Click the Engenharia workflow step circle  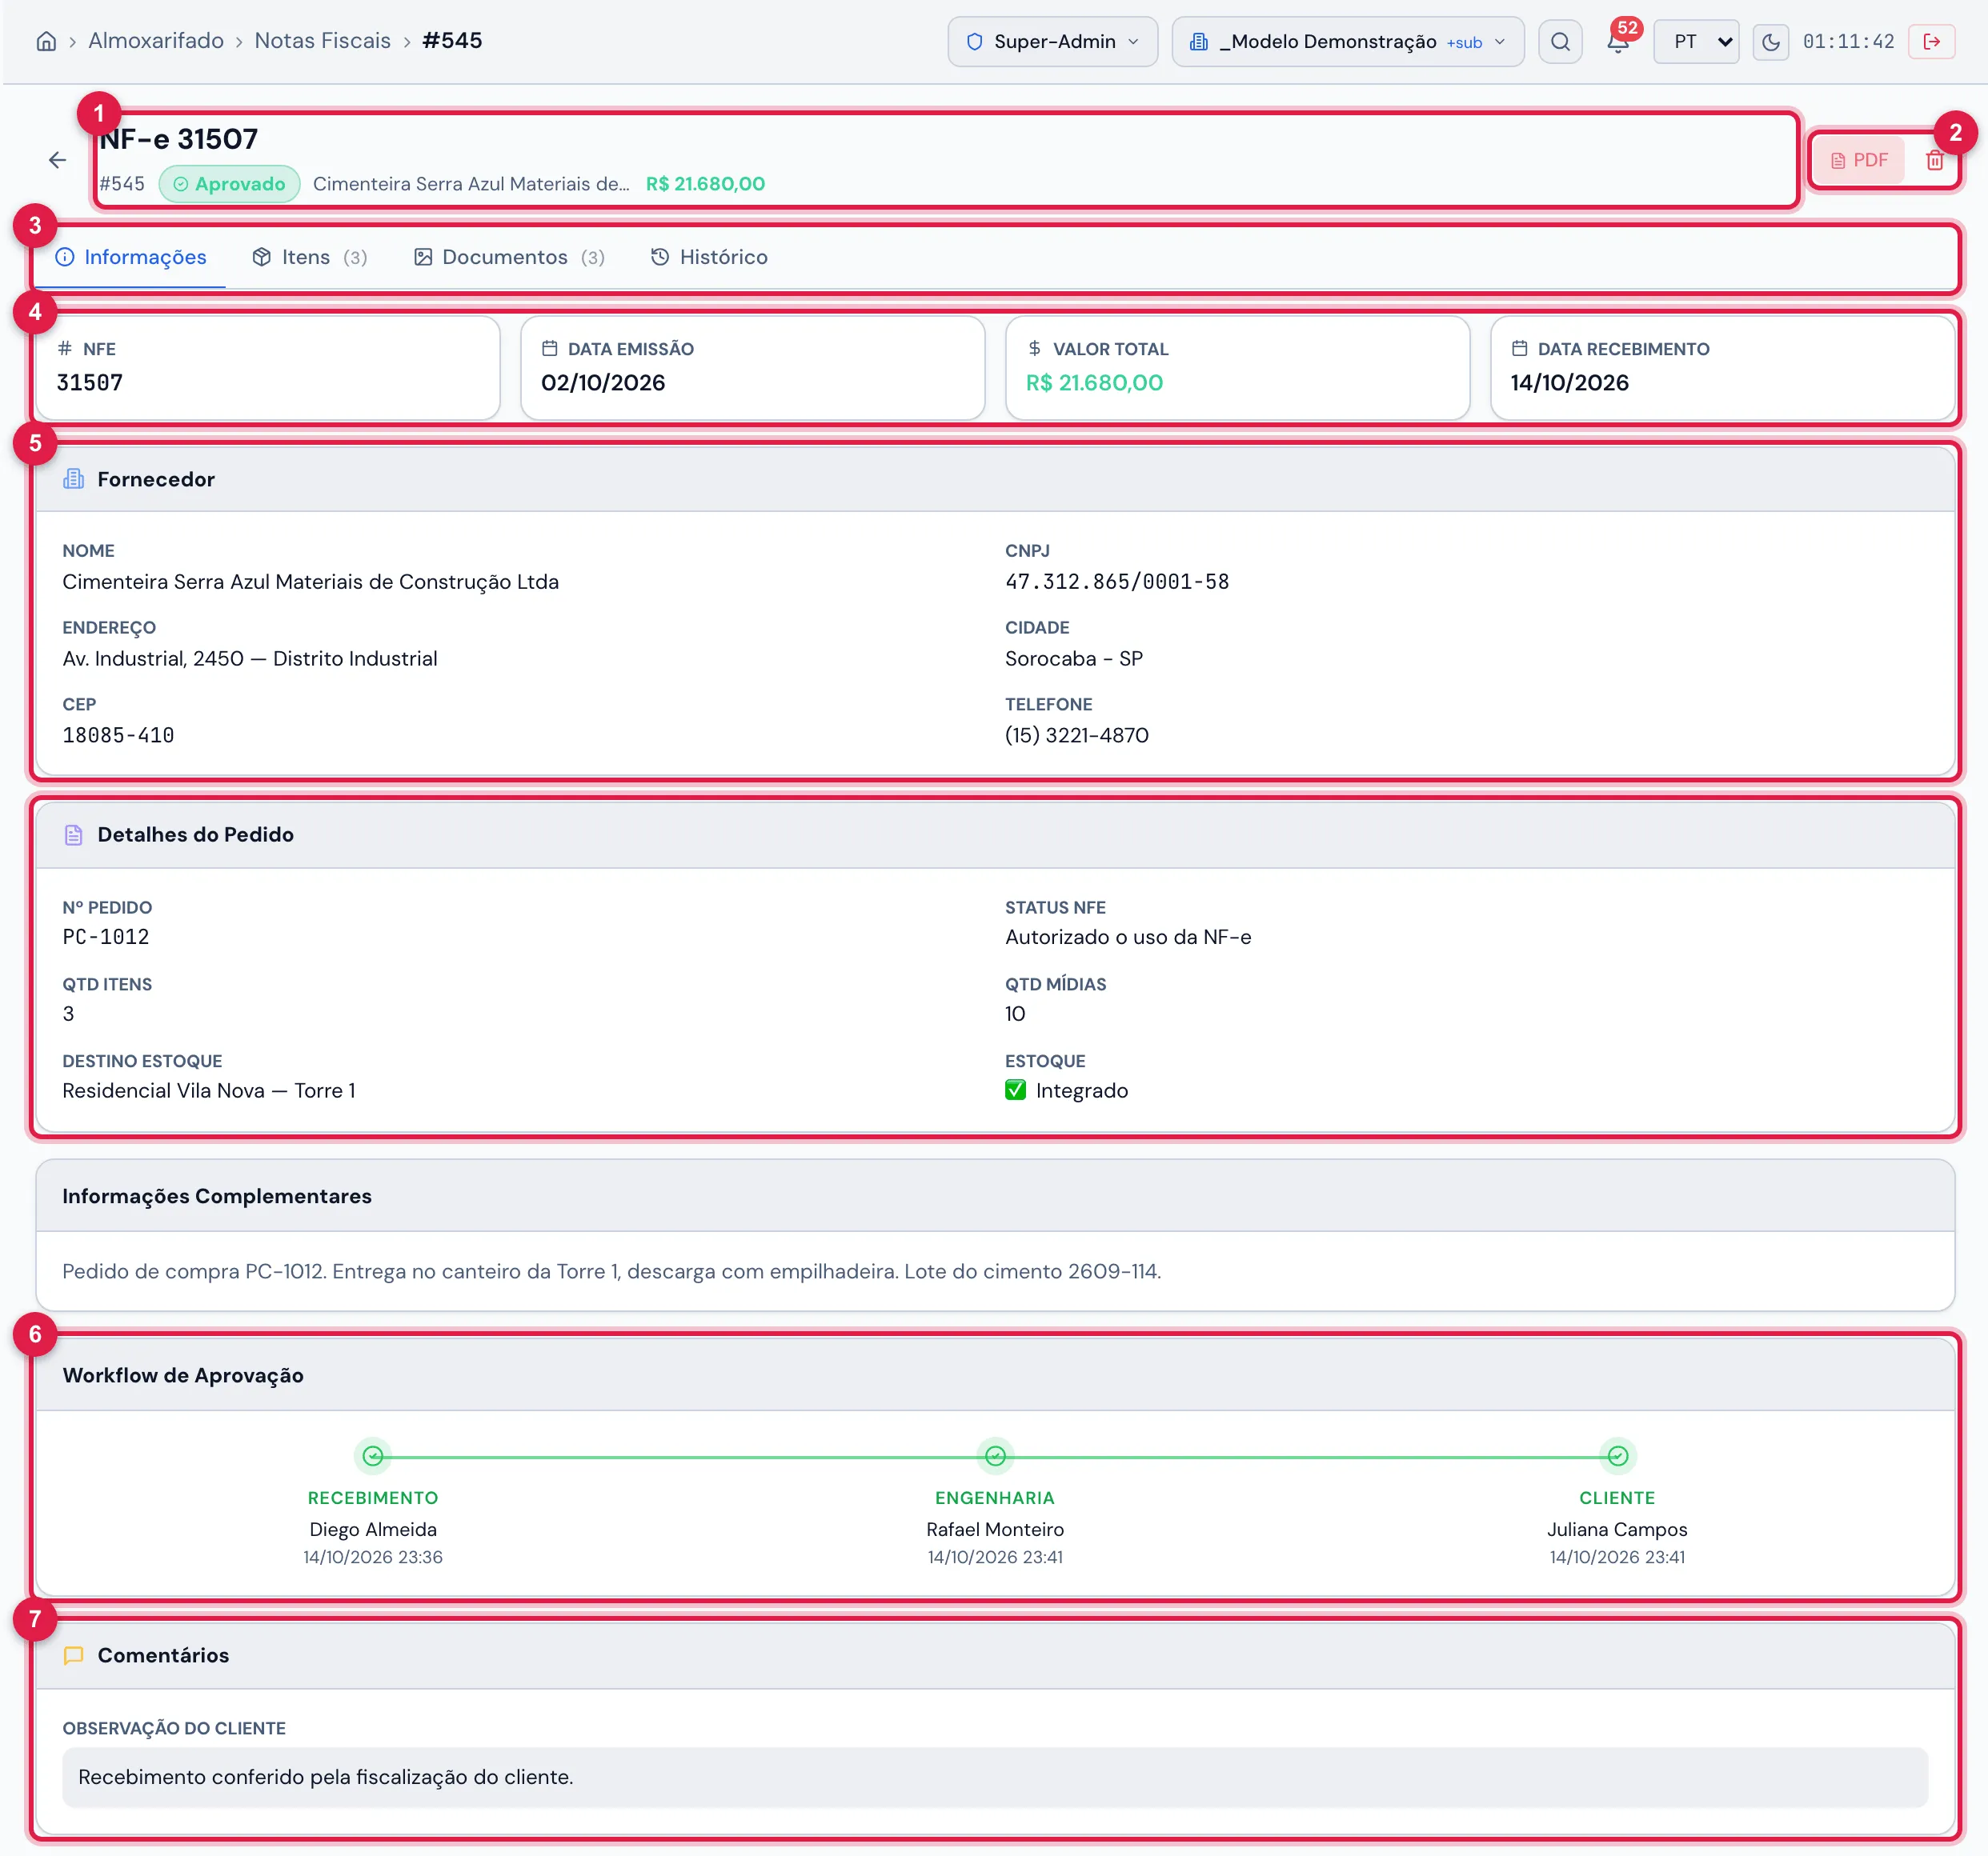[995, 1455]
